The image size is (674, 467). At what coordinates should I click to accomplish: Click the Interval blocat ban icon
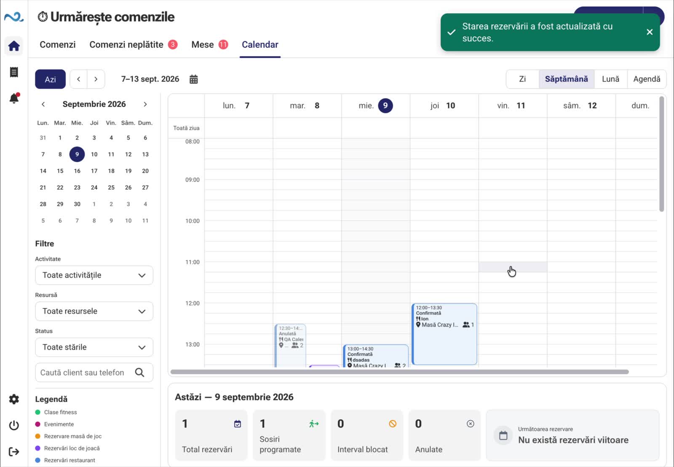coord(393,424)
